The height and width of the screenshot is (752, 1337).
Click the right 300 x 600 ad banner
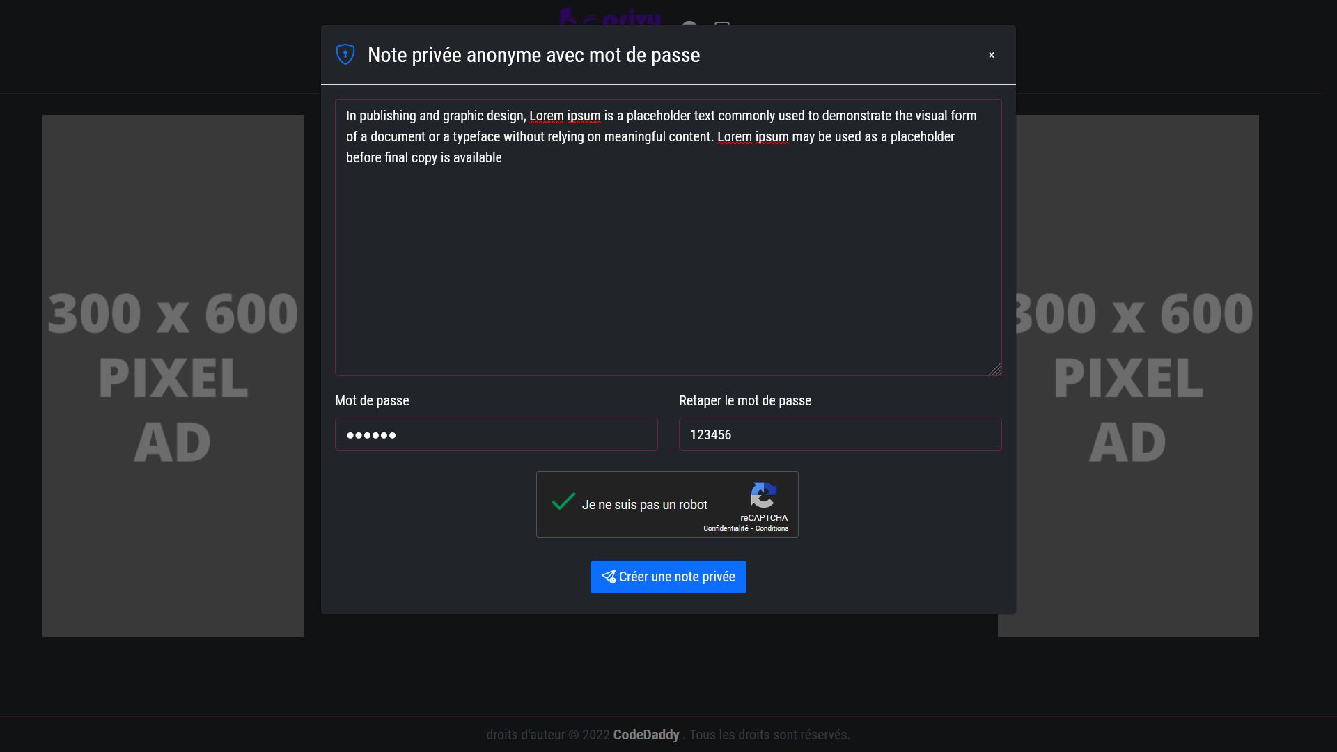tap(1137, 376)
